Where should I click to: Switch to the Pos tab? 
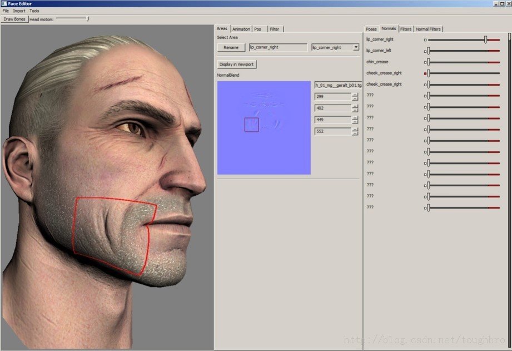click(x=257, y=29)
